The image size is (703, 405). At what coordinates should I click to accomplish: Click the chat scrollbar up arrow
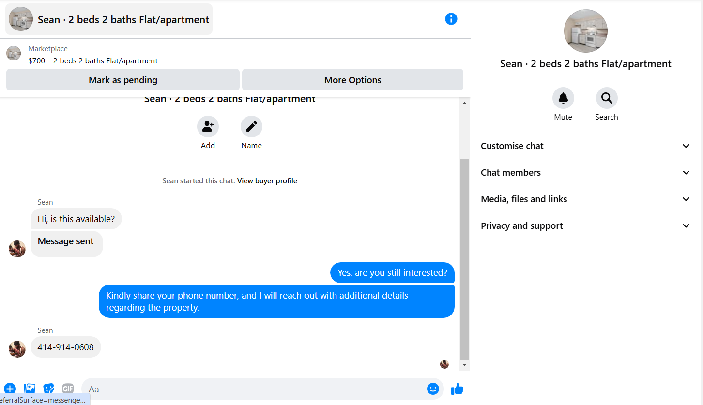pyautogui.click(x=465, y=103)
